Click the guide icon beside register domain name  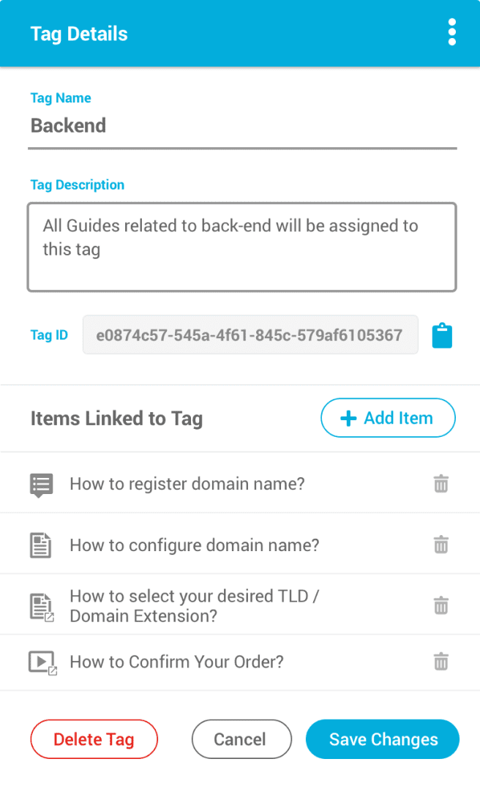pos(41,485)
